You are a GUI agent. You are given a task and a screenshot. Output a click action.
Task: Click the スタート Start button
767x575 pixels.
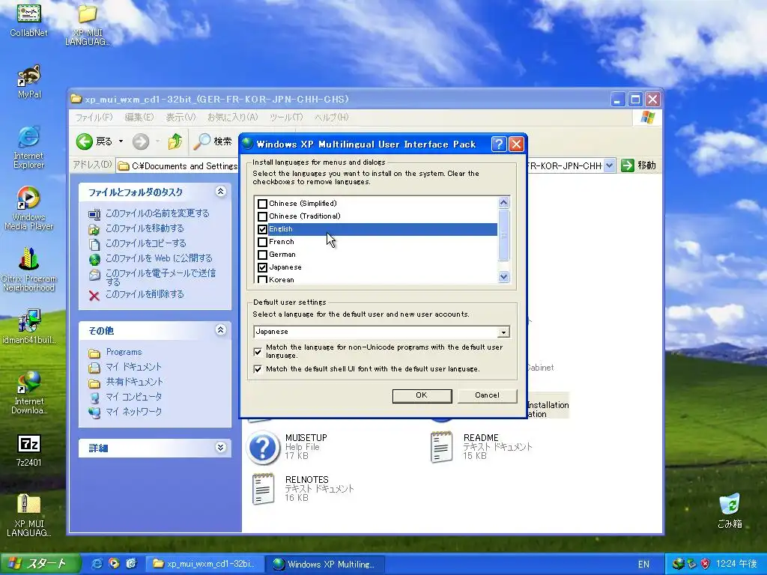pos(40,564)
